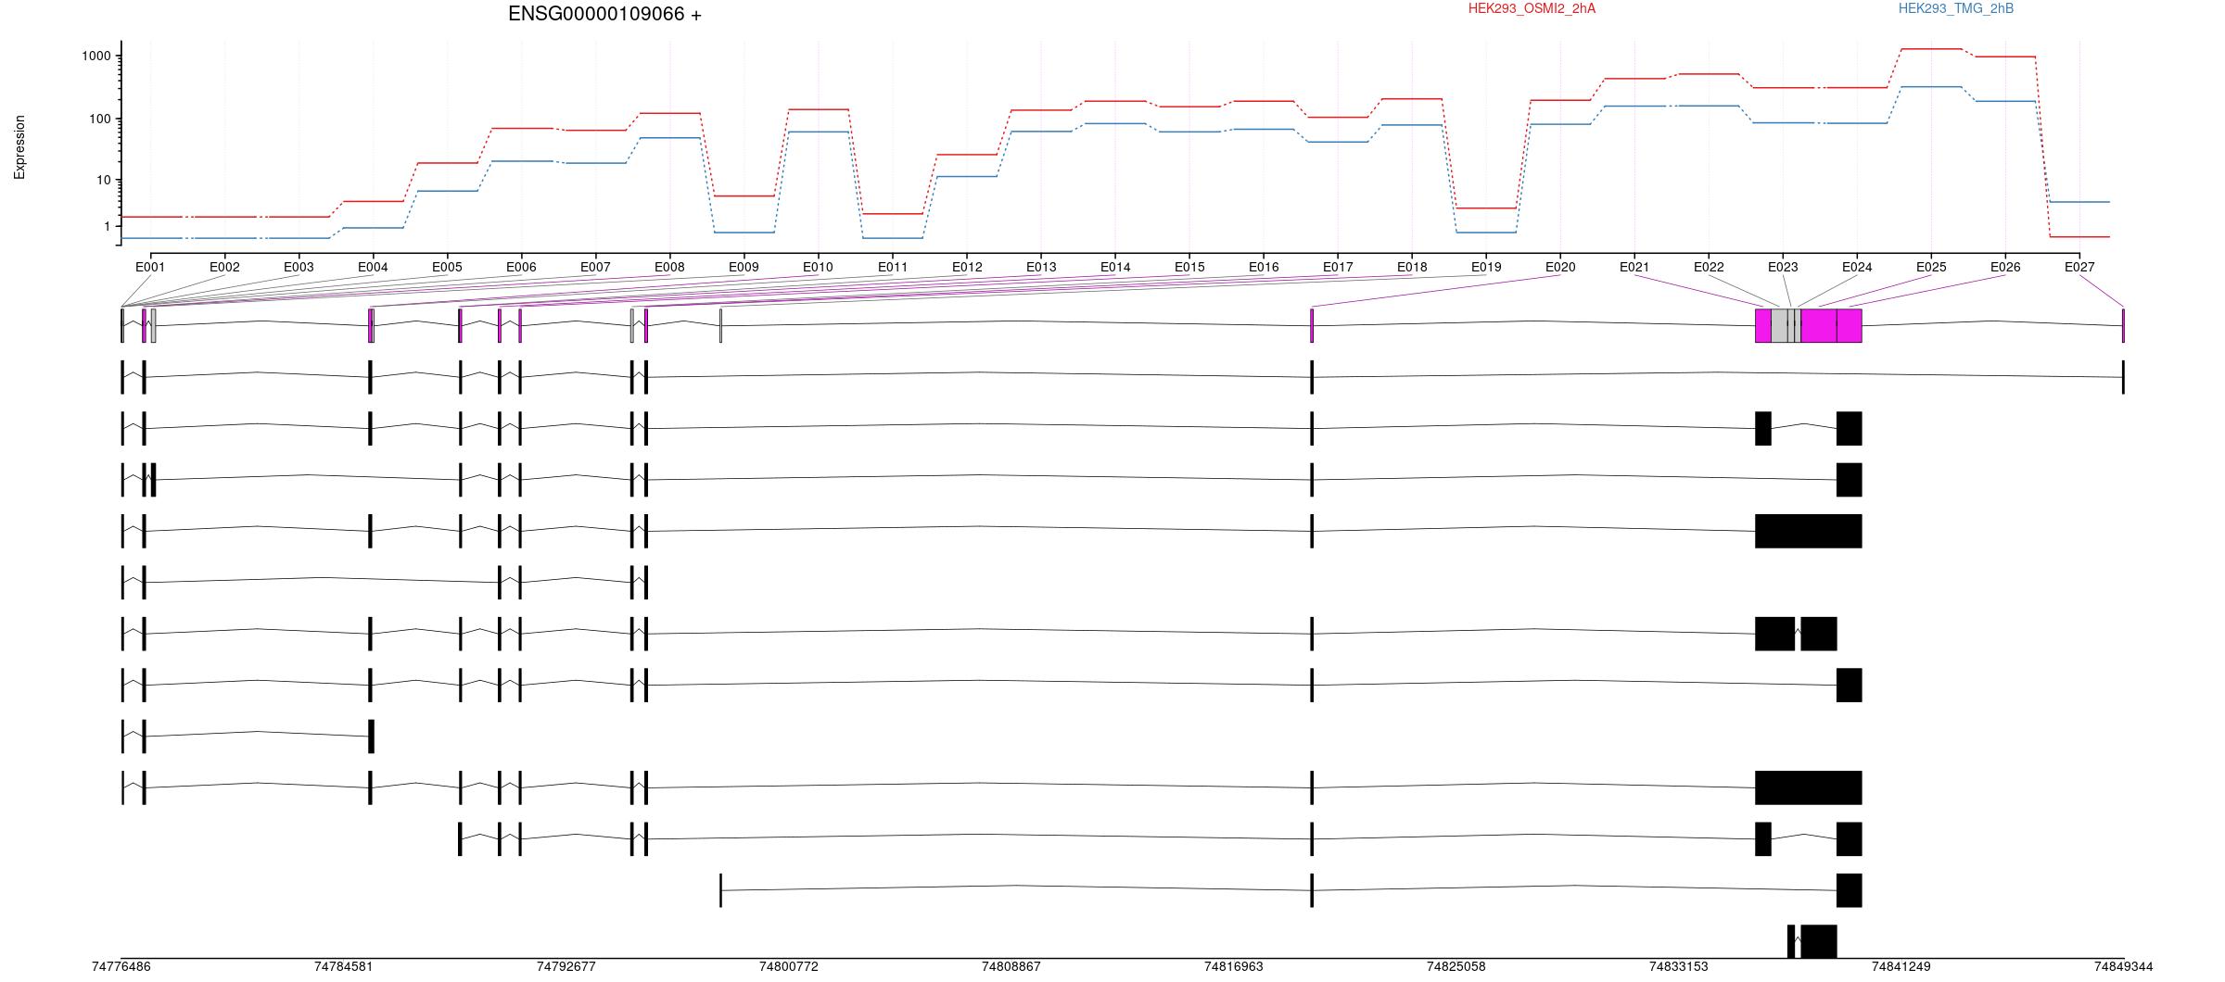Click exon label E014

[1115, 267]
